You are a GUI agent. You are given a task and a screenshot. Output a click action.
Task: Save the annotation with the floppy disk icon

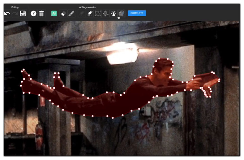[23, 13]
